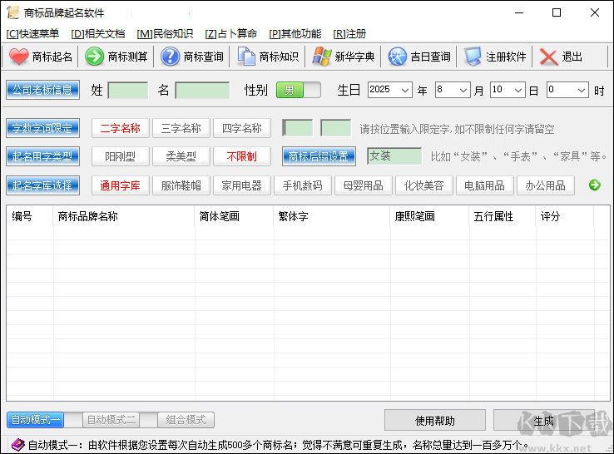This screenshot has width=614, height=454.
Task: Select 电脑用品 library
Action: [485, 185]
